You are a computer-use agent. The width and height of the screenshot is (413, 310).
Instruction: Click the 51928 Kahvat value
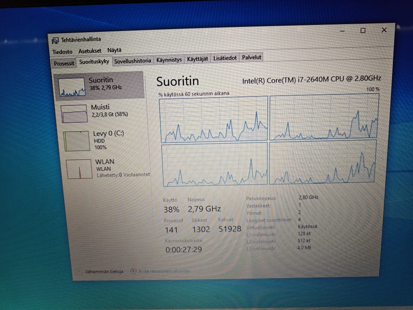(230, 229)
